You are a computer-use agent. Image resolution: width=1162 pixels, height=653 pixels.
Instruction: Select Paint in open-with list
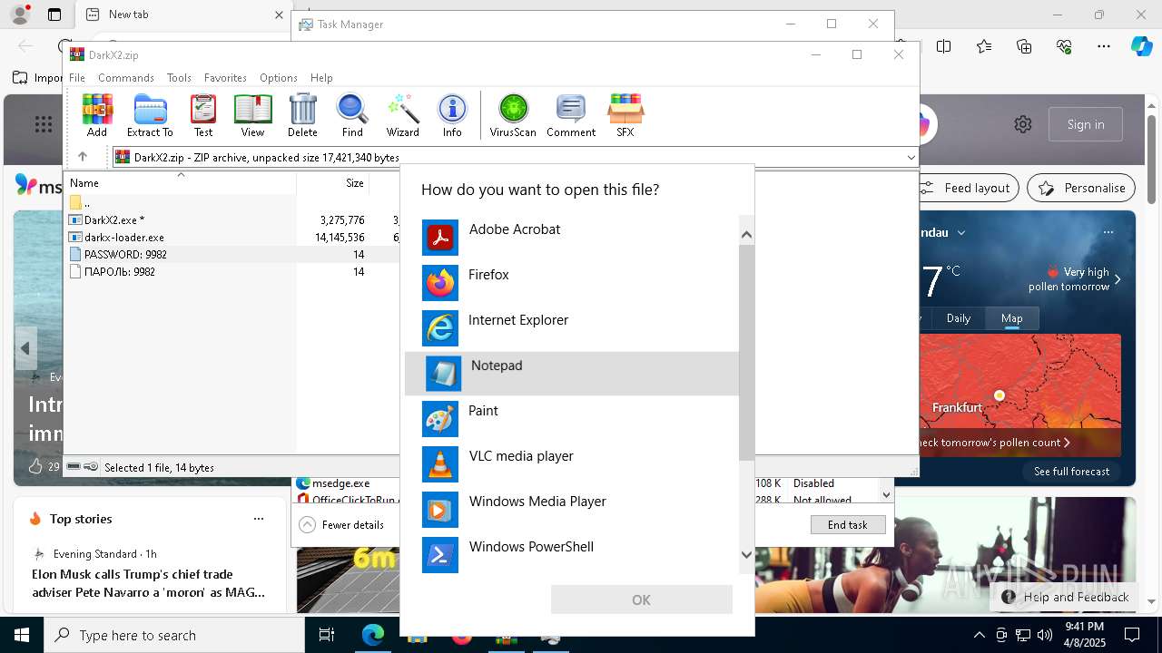(x=572, y=419)
